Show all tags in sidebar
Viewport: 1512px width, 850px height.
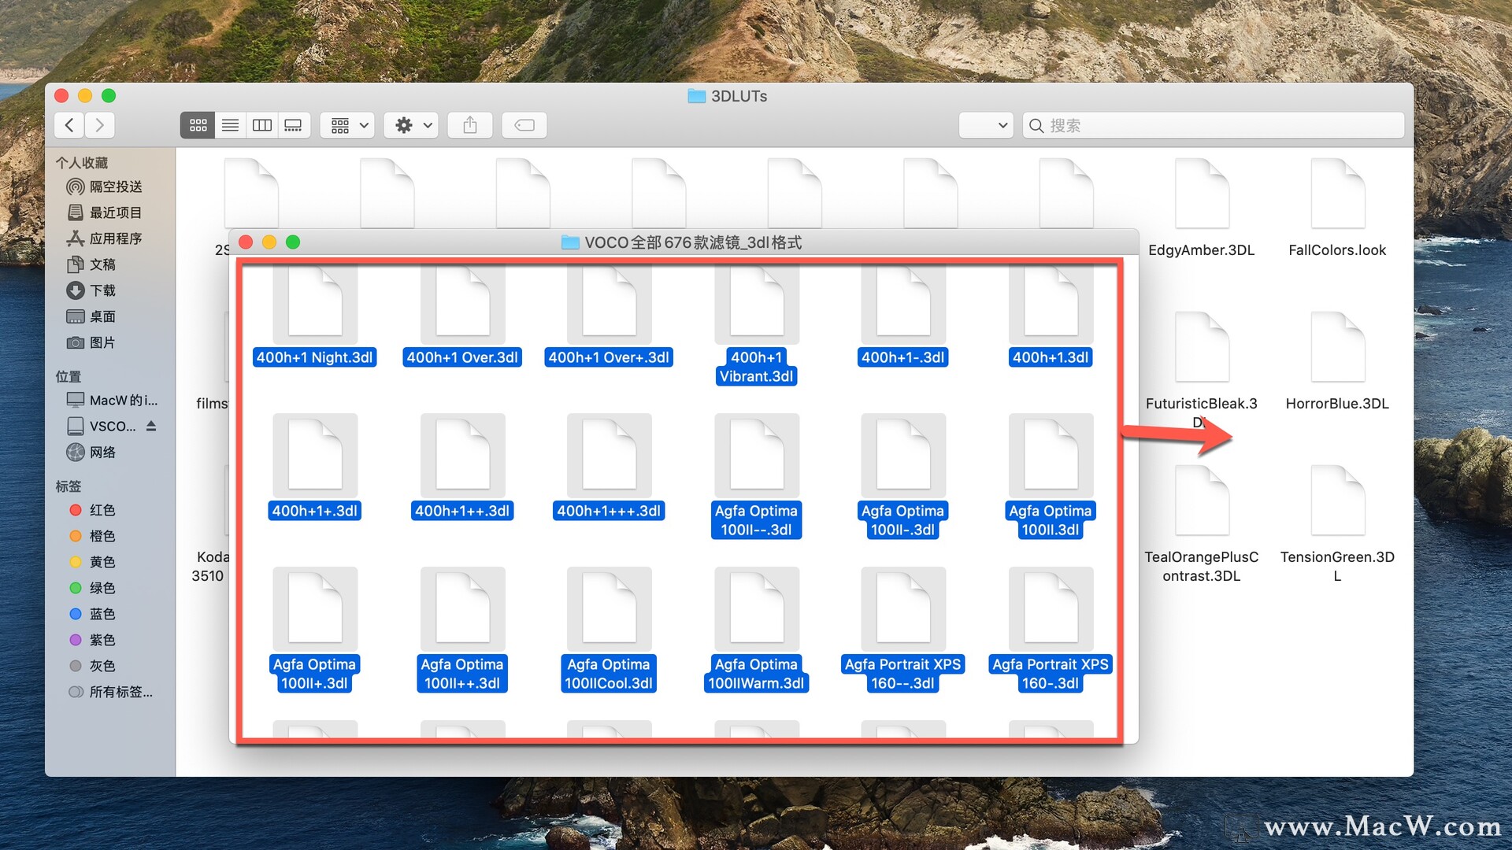click(x=120, y=692)
